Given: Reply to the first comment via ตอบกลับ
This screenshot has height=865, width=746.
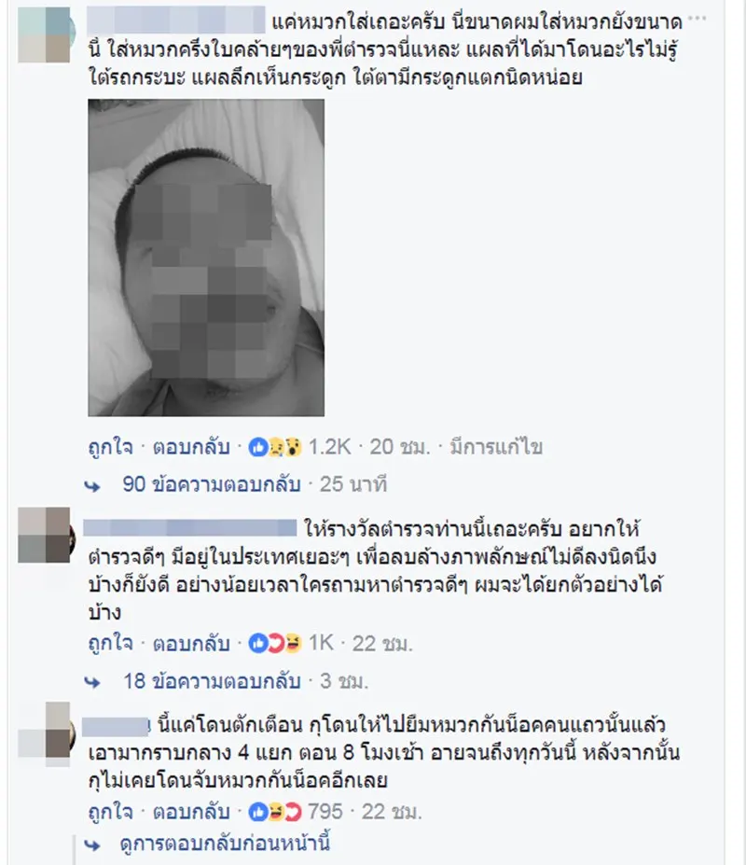Looking at the screenshot, I should tap(191, 446).
